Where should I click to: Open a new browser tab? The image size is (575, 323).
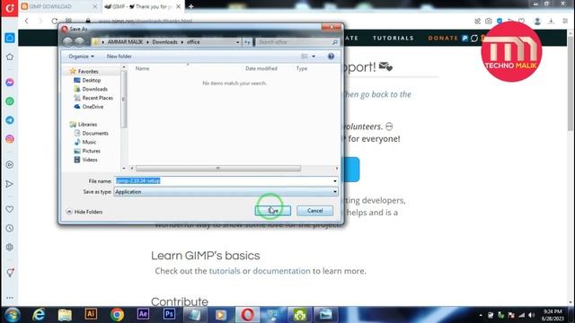click(x=190, y=6)
